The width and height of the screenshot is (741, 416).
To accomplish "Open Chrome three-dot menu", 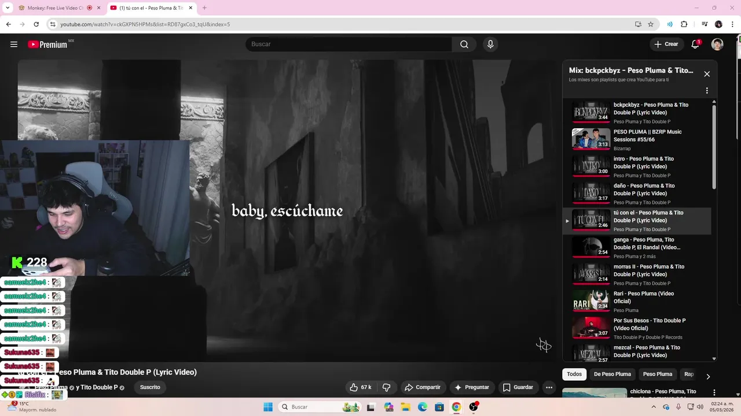I will point(732,24).
